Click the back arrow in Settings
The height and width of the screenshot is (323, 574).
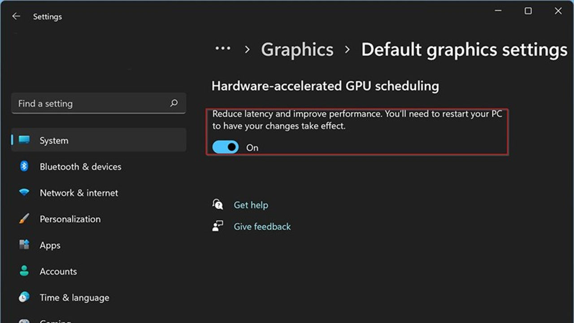(16, 16)
